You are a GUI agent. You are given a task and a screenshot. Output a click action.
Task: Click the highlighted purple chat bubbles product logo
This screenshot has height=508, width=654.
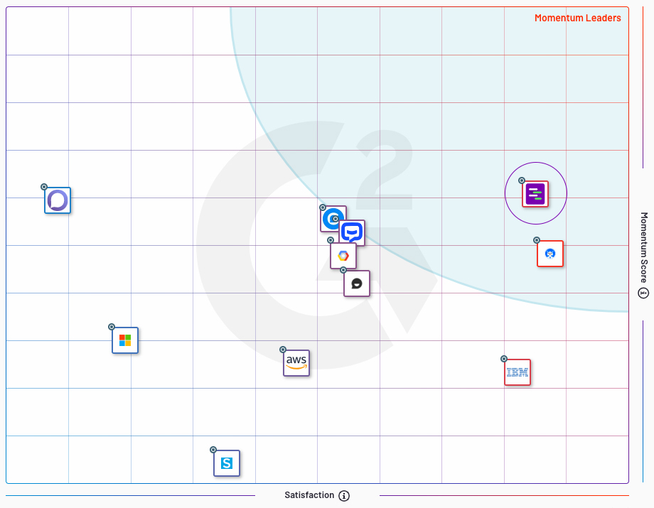(x=535, y=194)
